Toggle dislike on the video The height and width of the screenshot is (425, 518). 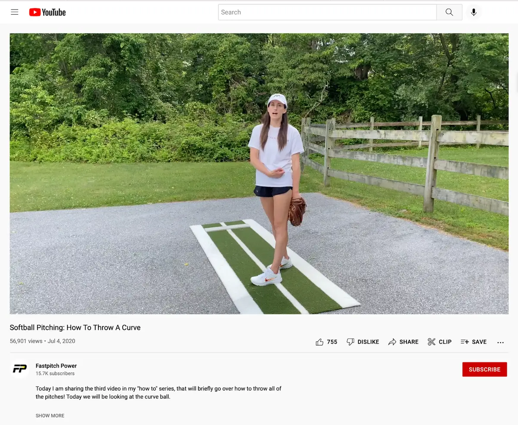(363, 342)
